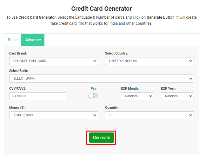Click the EXP Month field label
Screen dimensions: 199x155
point(130,88)
